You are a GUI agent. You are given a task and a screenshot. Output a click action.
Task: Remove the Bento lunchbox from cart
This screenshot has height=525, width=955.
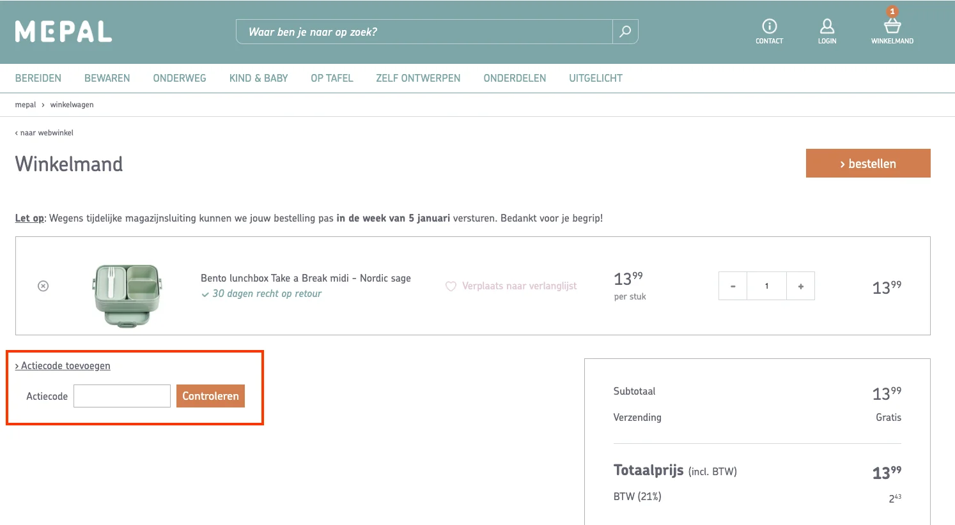click(43, 286)
